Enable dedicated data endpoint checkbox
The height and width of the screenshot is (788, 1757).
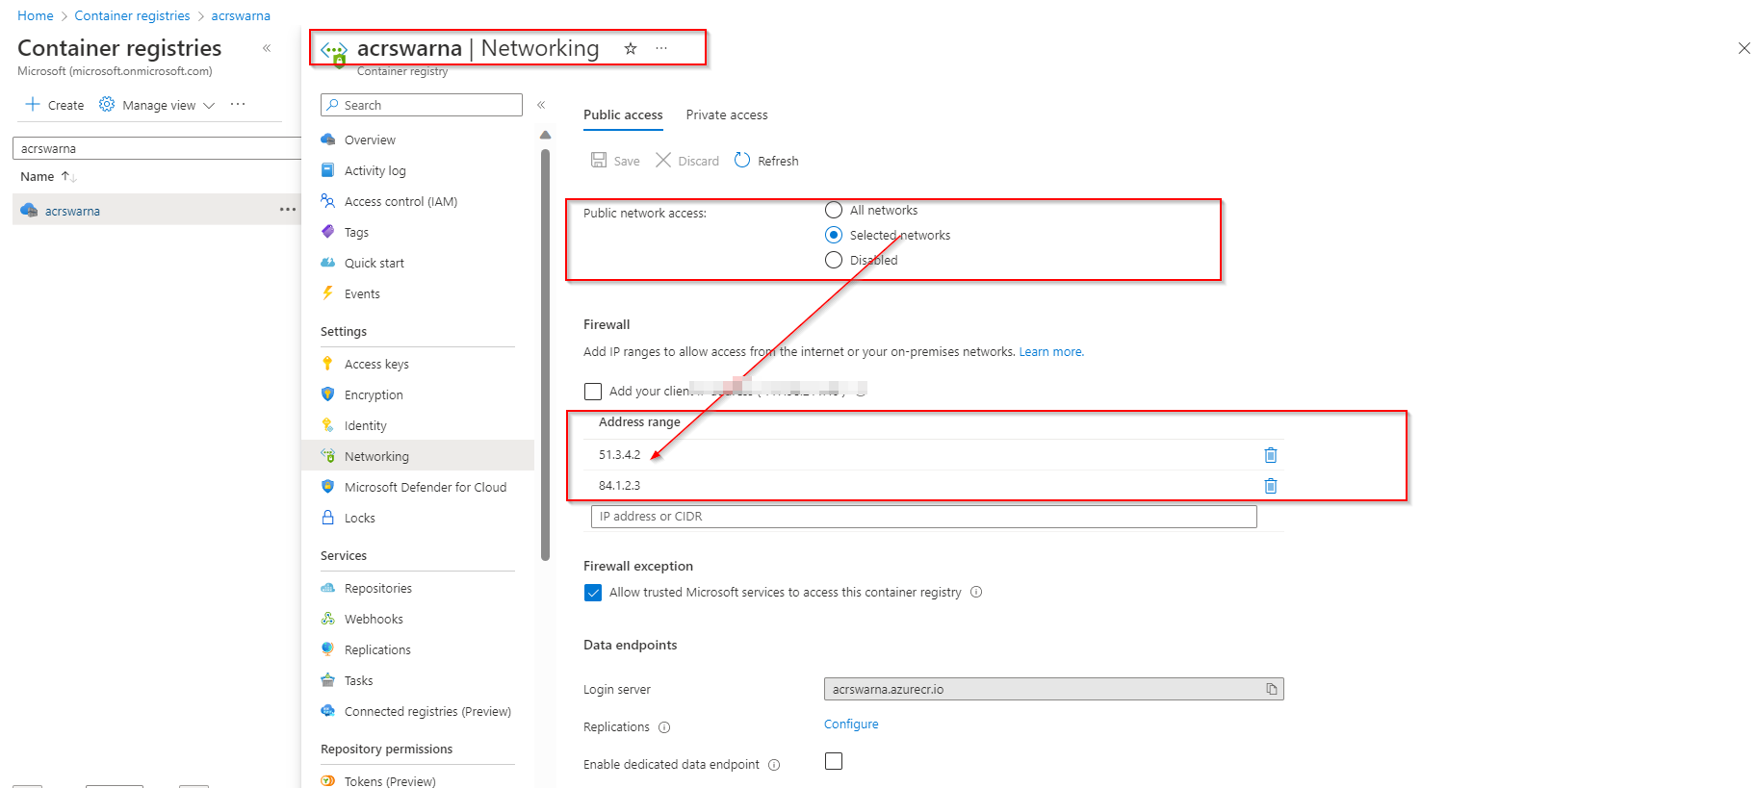[834, 761]
